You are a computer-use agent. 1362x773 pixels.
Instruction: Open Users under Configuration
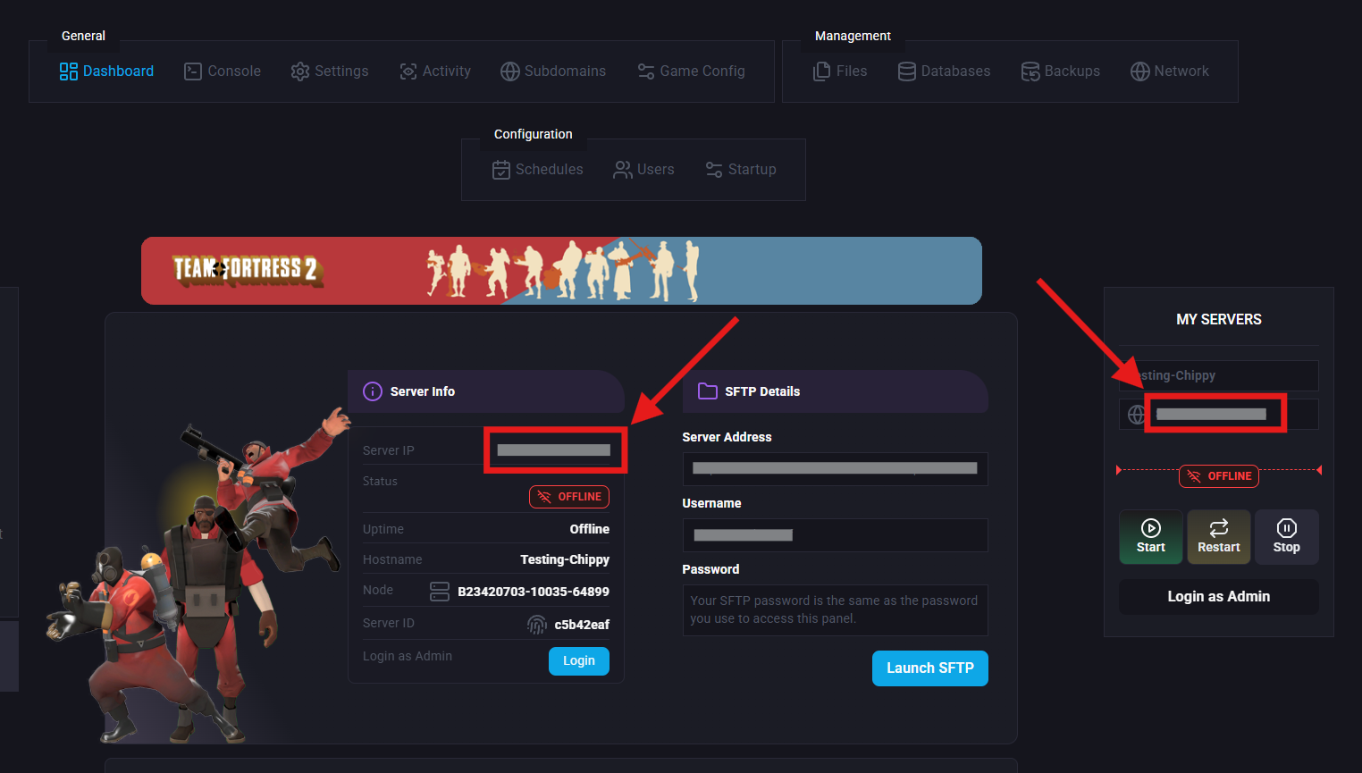[643, 170]
